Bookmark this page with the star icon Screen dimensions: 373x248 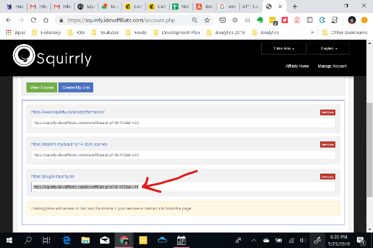coord(207,20)
